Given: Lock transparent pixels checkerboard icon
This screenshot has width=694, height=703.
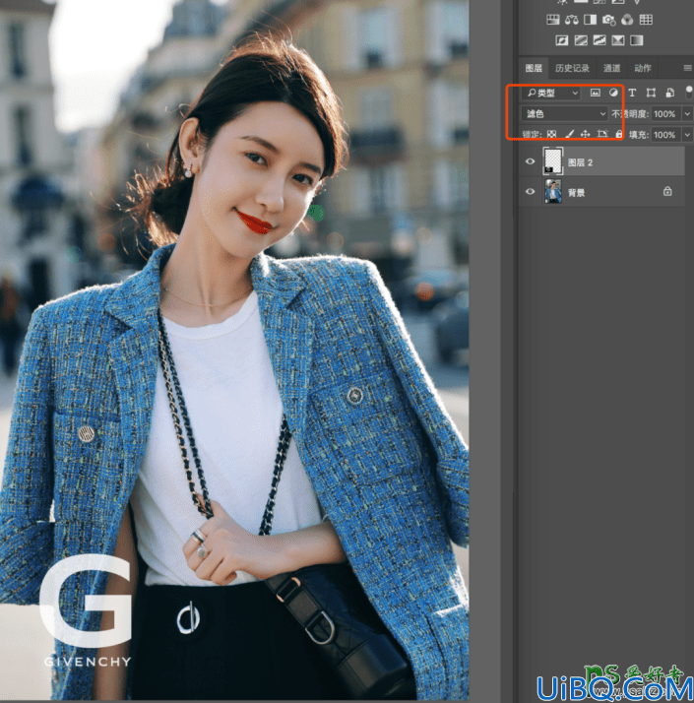Looking at the screenshot, I should [552, 134].
